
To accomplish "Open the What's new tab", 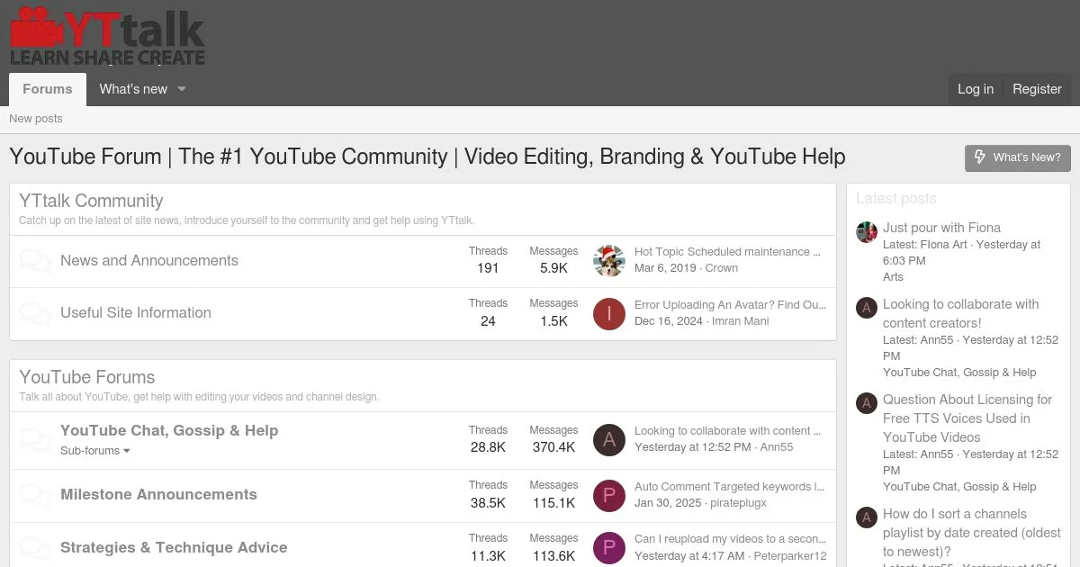I will pos(133,89).
